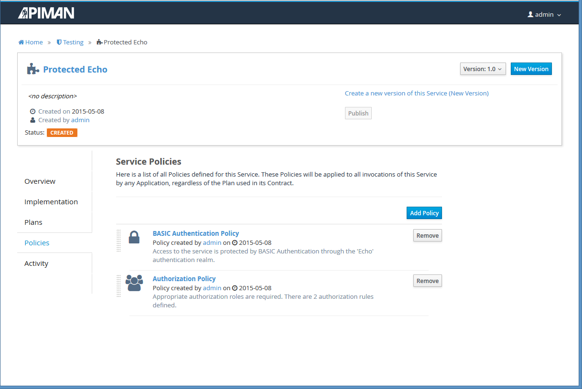Click the BASIC Authentication drag handle

click(x=119, y=241)
